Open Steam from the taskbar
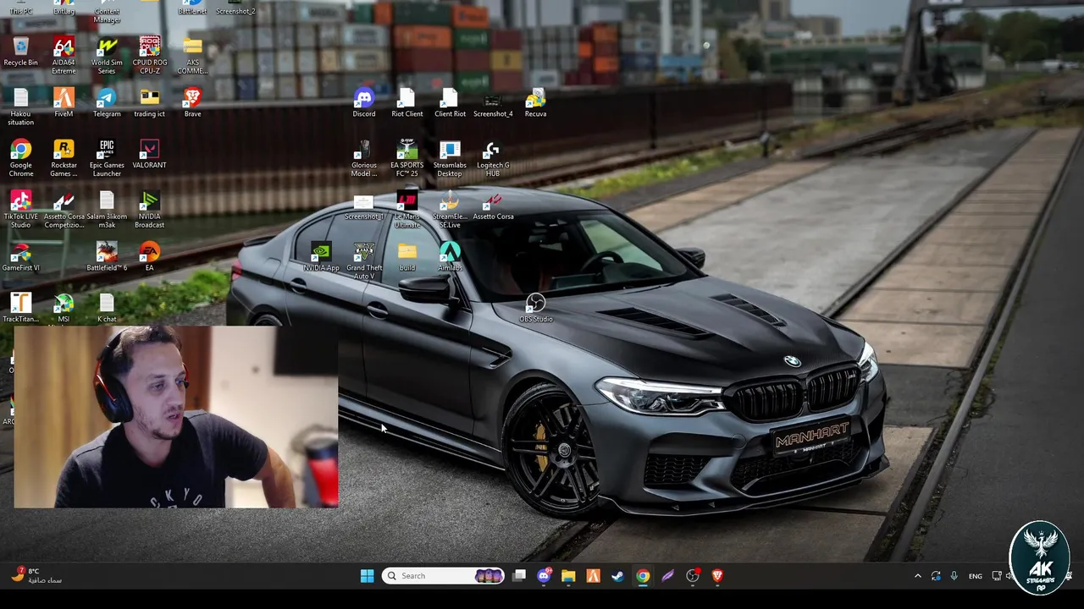 pos(618,576)
